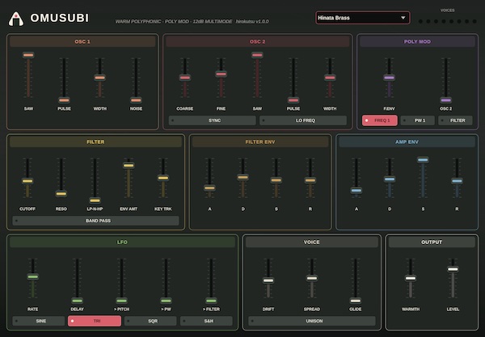Toggle UNISON mode in Voice section
This screenshot has width=485, height=337.
312,321
